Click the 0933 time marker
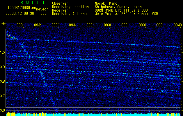The width and height of the screenshot is (183, 116). click(55, 25)
